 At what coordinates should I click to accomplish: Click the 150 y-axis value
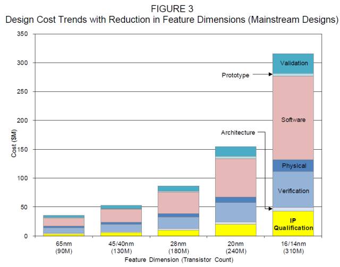click(x=22, y=149)
